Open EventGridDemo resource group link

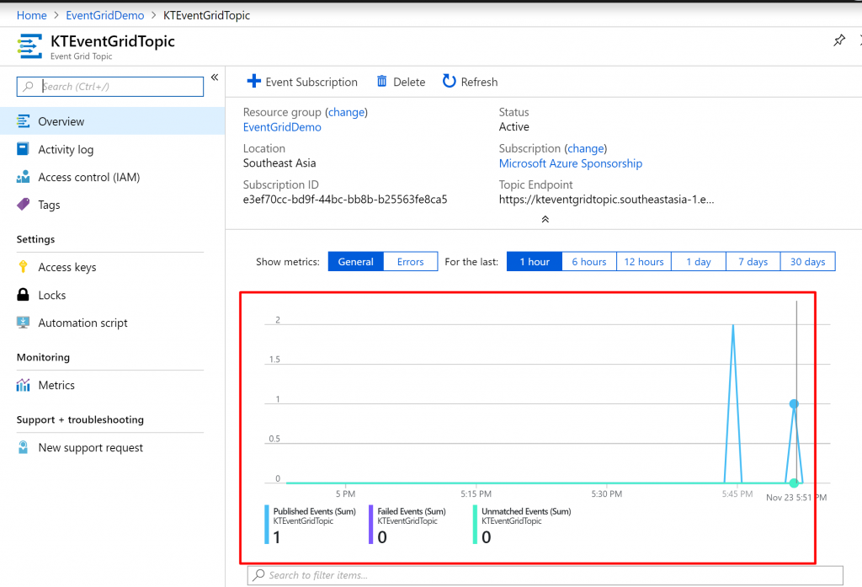[282, 127]
